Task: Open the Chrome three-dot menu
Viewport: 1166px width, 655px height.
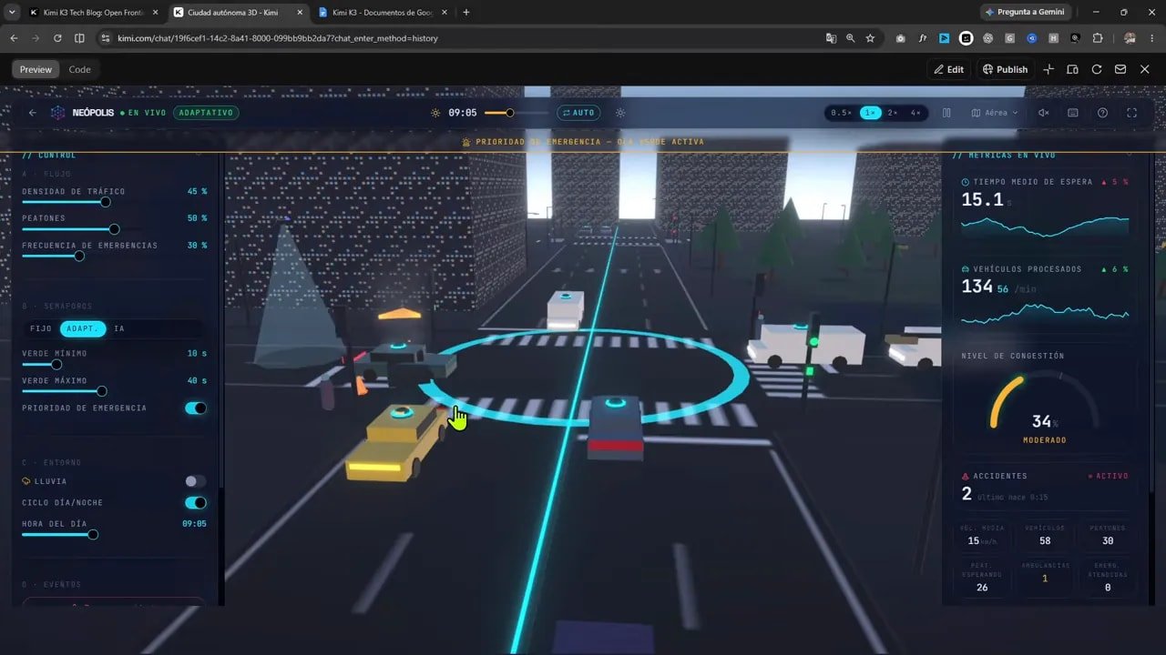Action: pyautogui.click(x=1151, y=38)
